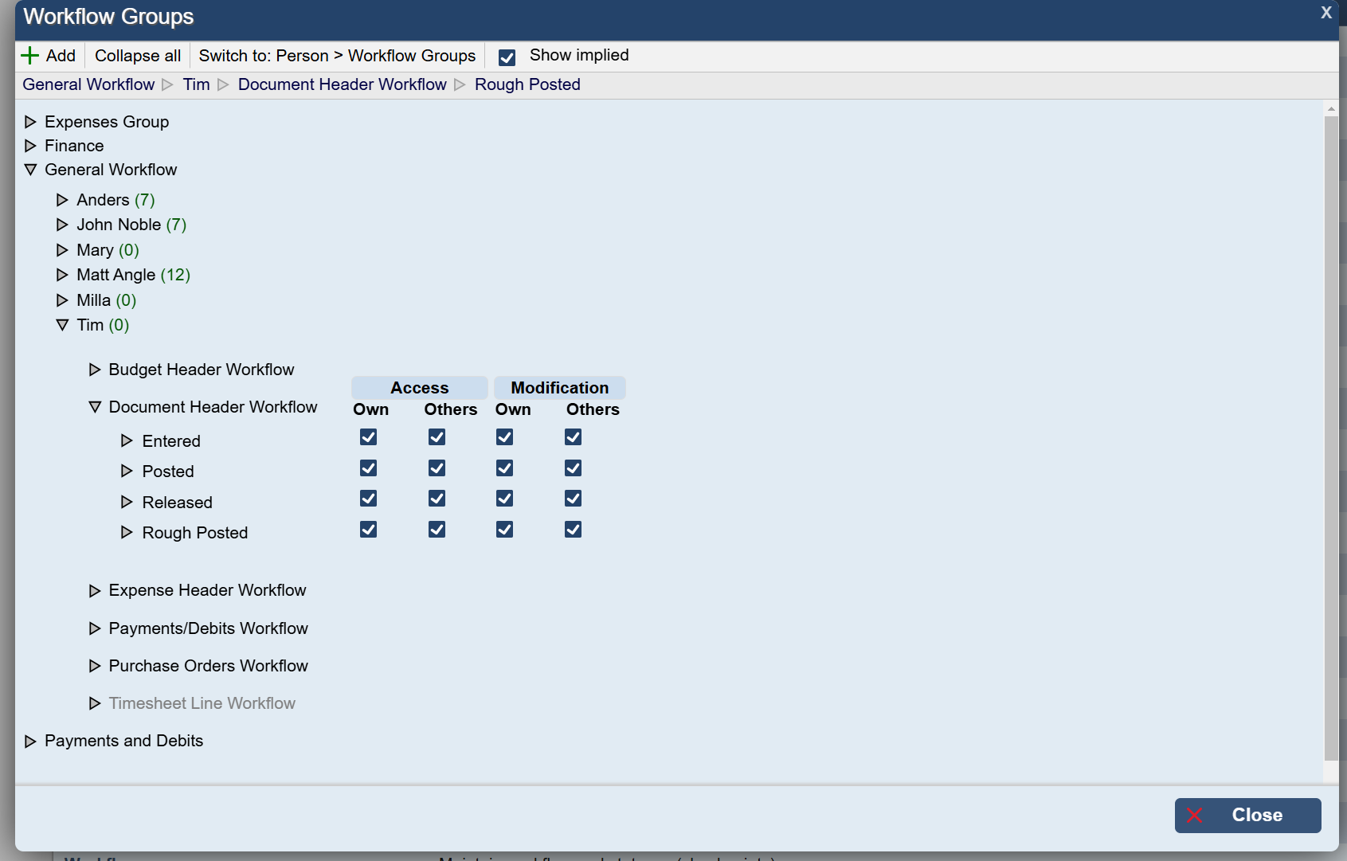1347x861 pixels.
Task: Collapse Document Header Workflow arrow
Action: click(x=95, y=407)
